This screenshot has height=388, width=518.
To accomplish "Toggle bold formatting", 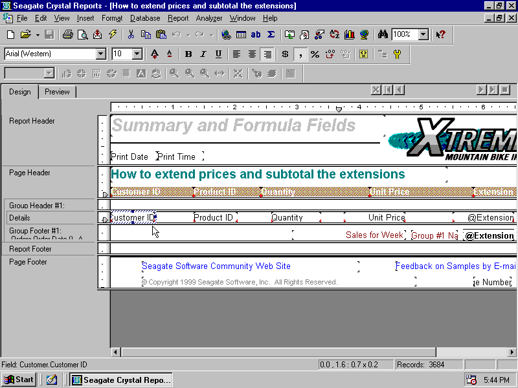I will coord(188,54).
